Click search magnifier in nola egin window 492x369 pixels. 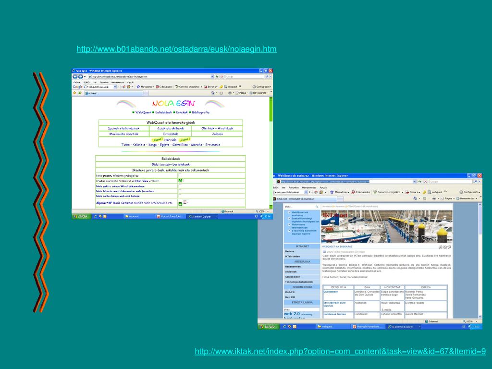[267, 76]
